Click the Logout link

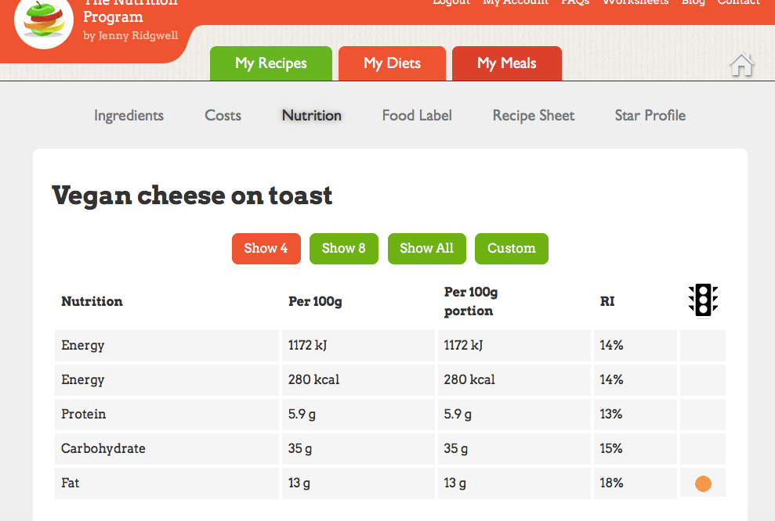point(451,2)
